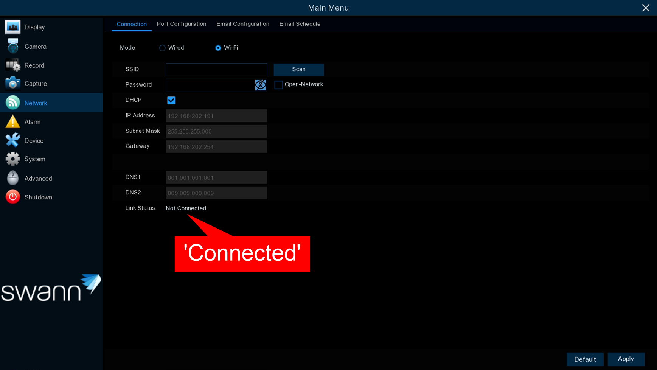The image size is (657, 370).
Task: Open the Record menu icon
Action: (12, 65)
